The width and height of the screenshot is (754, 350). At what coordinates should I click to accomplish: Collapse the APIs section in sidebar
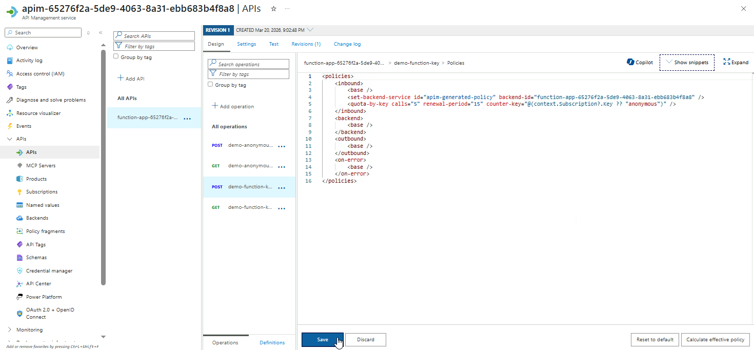click(x=10, y=139)
